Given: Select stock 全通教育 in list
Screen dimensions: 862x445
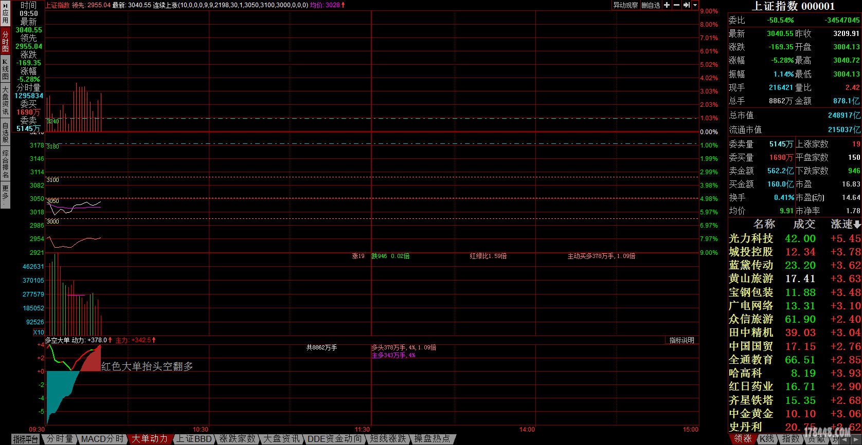Looking at the screenshot, I should [794, 360].
